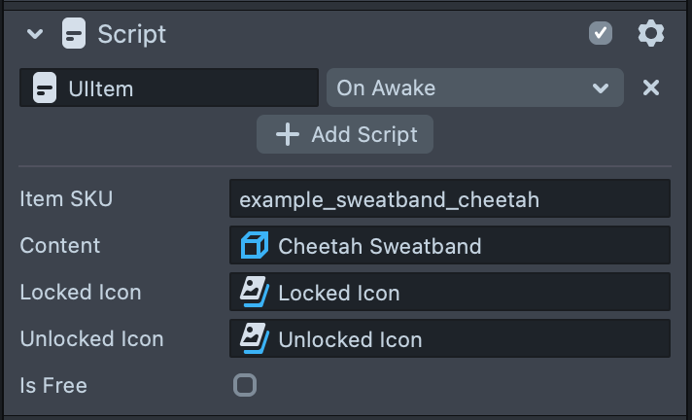Click the UIItem script file icon
692x420 pixels.
pos(44,88)
